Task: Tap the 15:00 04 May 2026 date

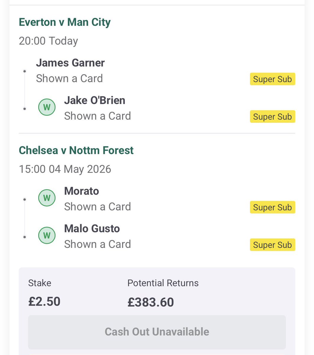Action: click(65, 169)
